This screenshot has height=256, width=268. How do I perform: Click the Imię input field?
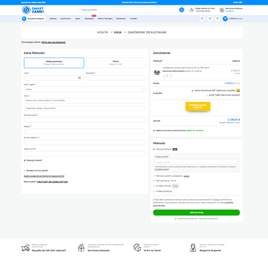(x=54, y=78)
